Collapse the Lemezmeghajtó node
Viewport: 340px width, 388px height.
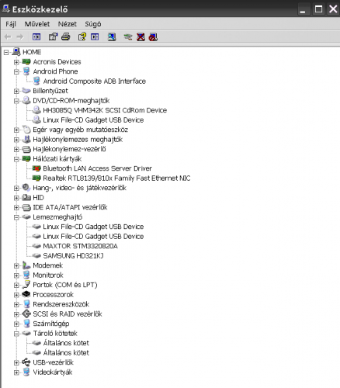click(16, 217)
